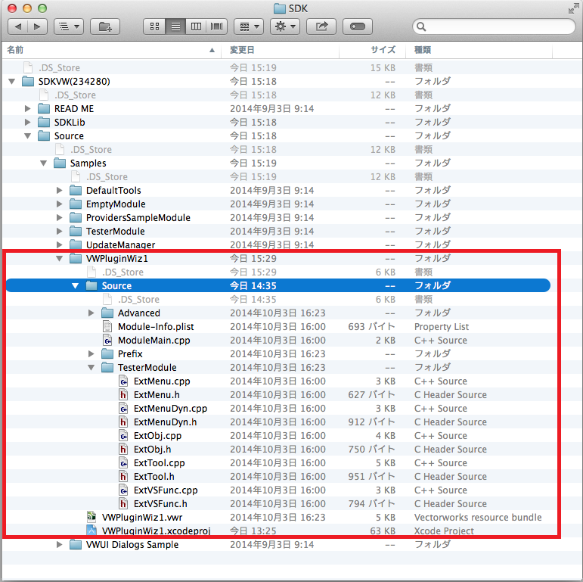Select the ExtVSFunc.h header icon
Viewport: 583px width, 582px height.
(x=123, y=503)
